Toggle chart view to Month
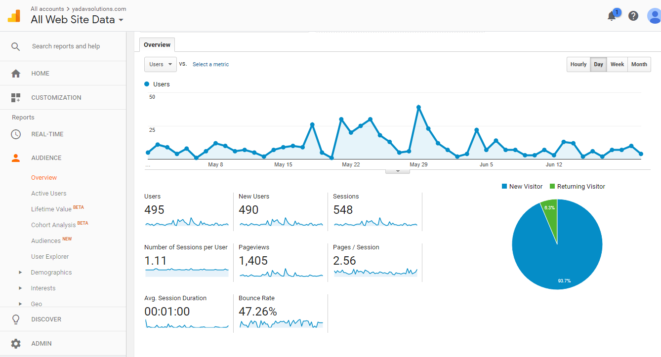The width and height of the screenshot is (661, 357). tap(639, 65)
